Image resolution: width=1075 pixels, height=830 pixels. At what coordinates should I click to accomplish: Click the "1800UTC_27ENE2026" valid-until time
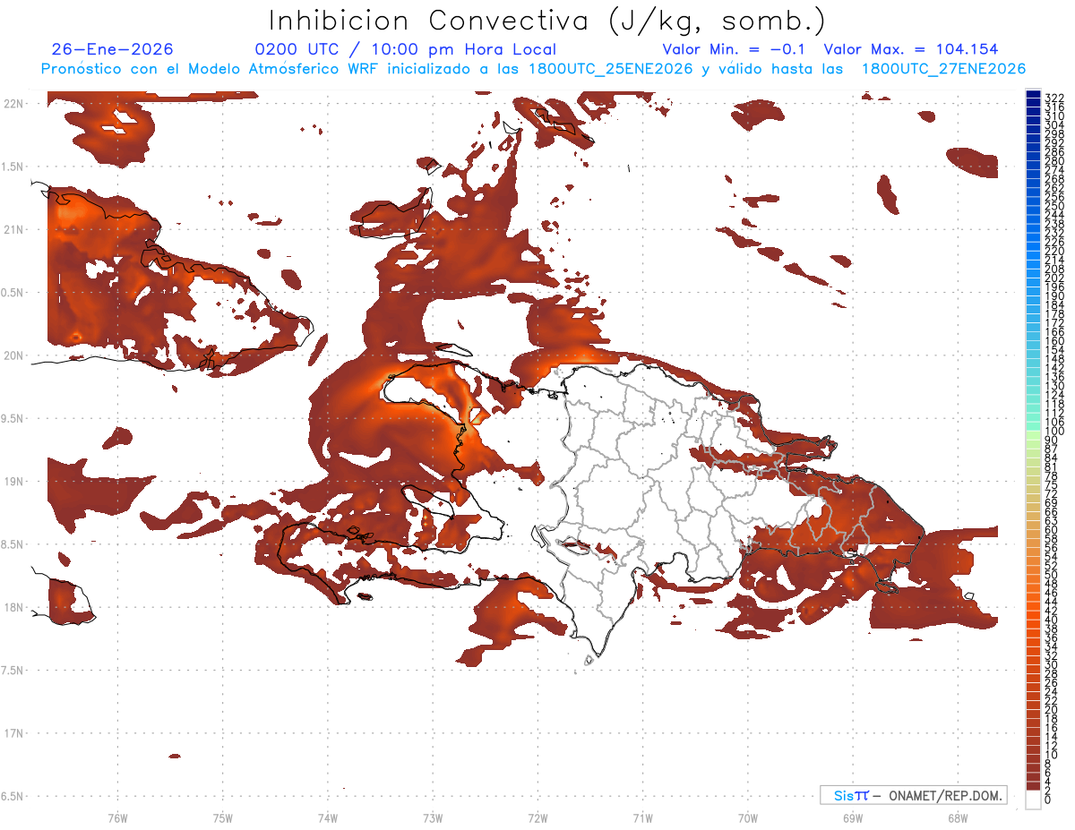tap(943, 68)
